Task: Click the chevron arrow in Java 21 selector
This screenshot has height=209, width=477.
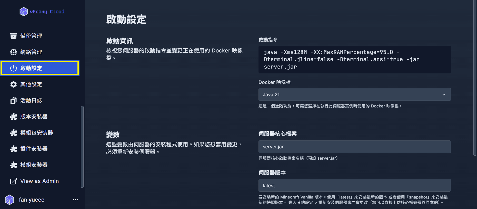Action: (x=444, y=94)
